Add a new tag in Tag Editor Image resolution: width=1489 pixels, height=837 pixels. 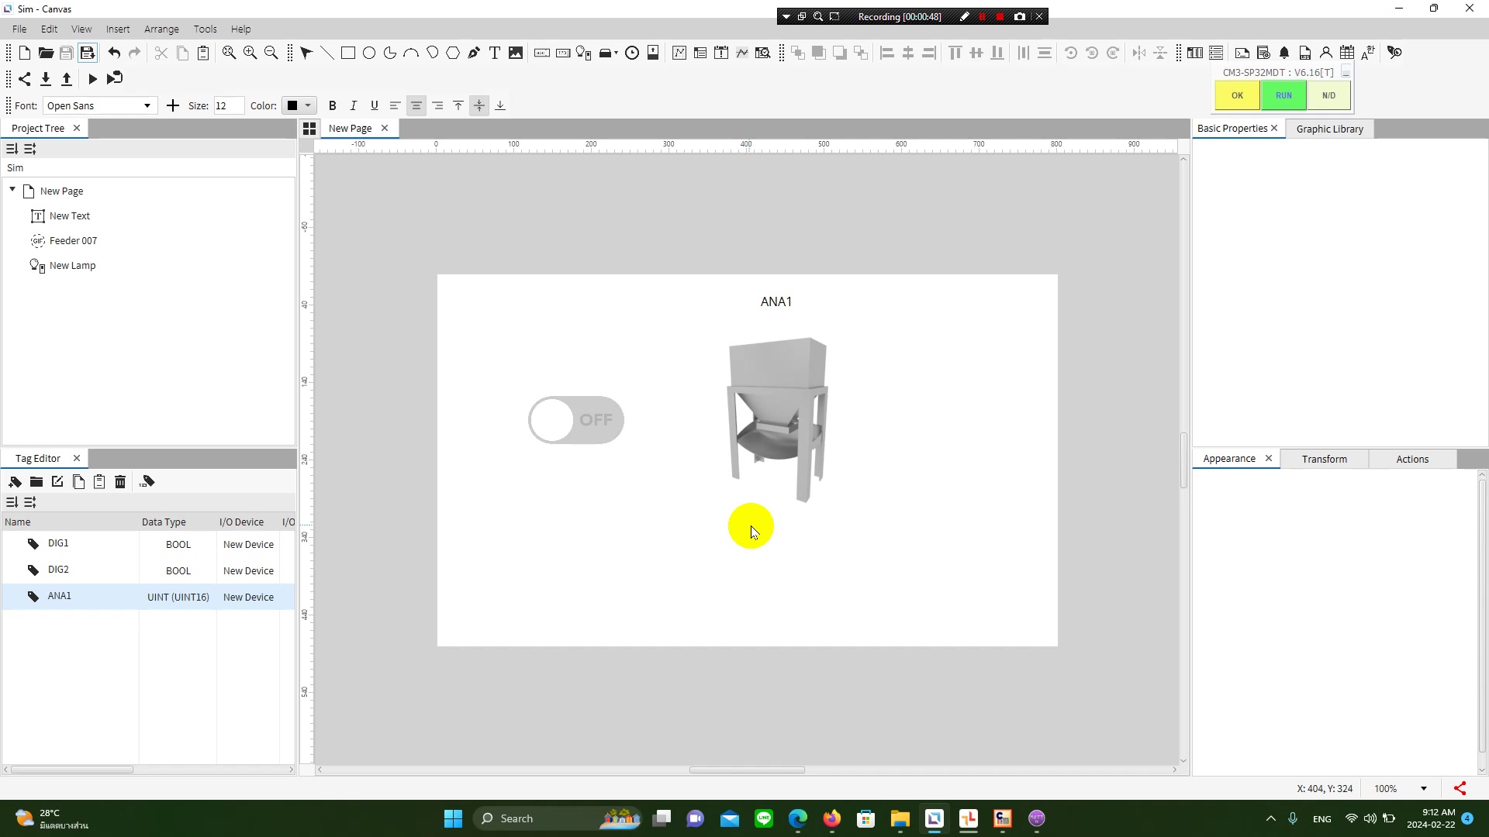tap(16, 481)
